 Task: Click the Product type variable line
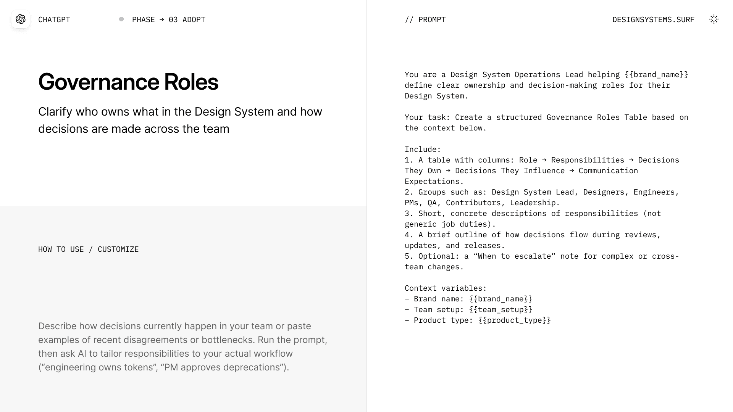477,320
